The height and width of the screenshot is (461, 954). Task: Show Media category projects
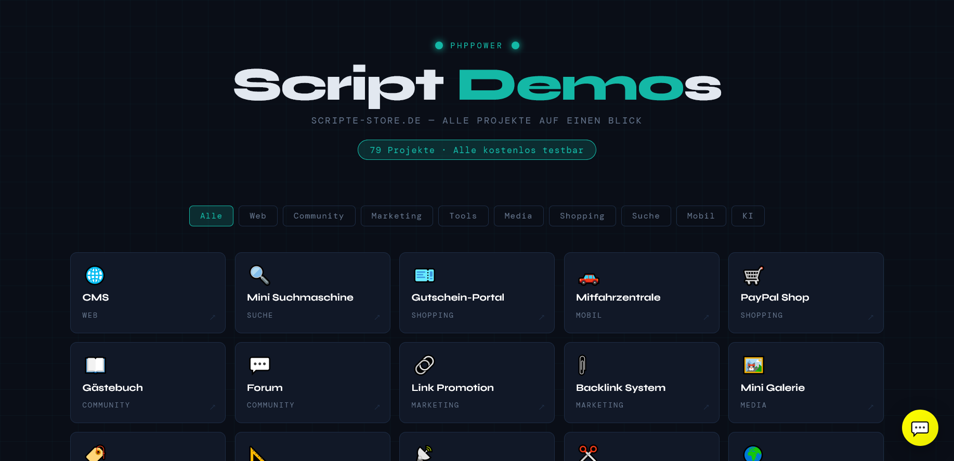[518, 216]
